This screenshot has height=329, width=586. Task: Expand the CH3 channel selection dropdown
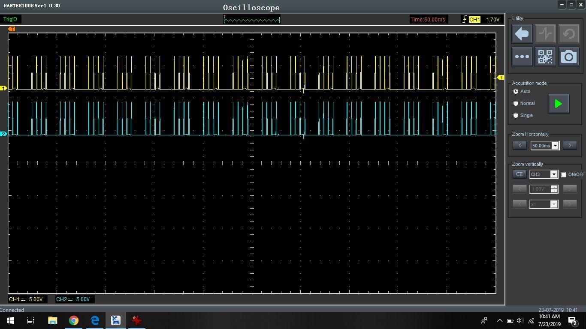pyautogui.click(x=553, y=174)
